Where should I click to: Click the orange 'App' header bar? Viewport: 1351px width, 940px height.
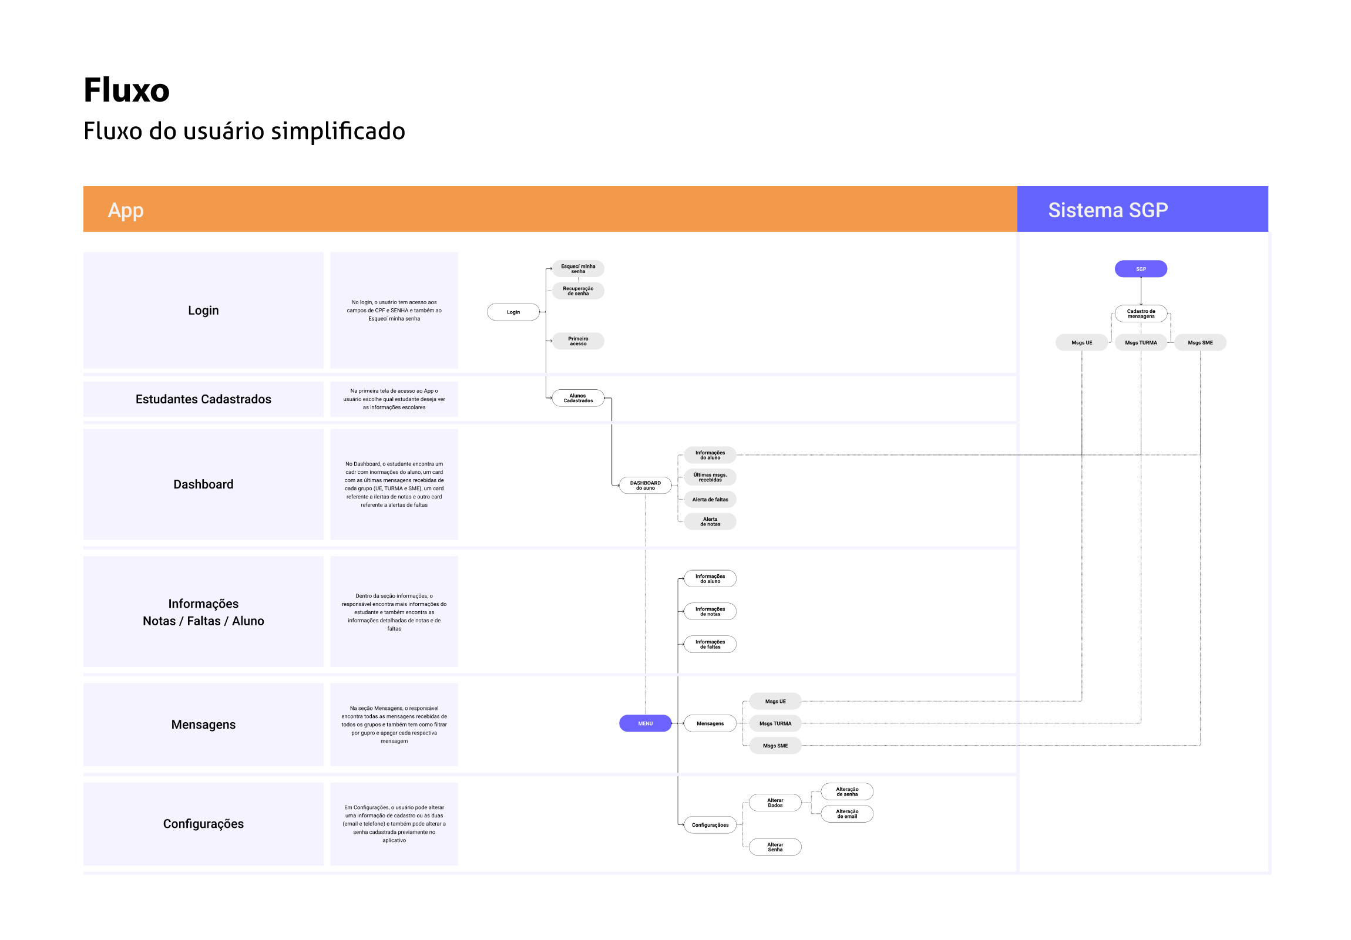(x=550, y=210)
